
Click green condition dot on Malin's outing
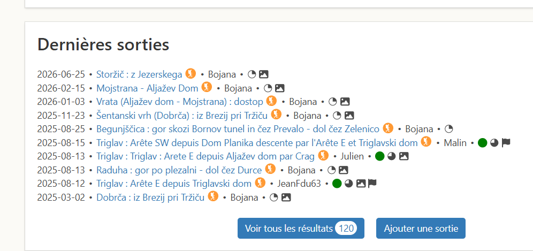pyautogui.click(x=482, y=143)
